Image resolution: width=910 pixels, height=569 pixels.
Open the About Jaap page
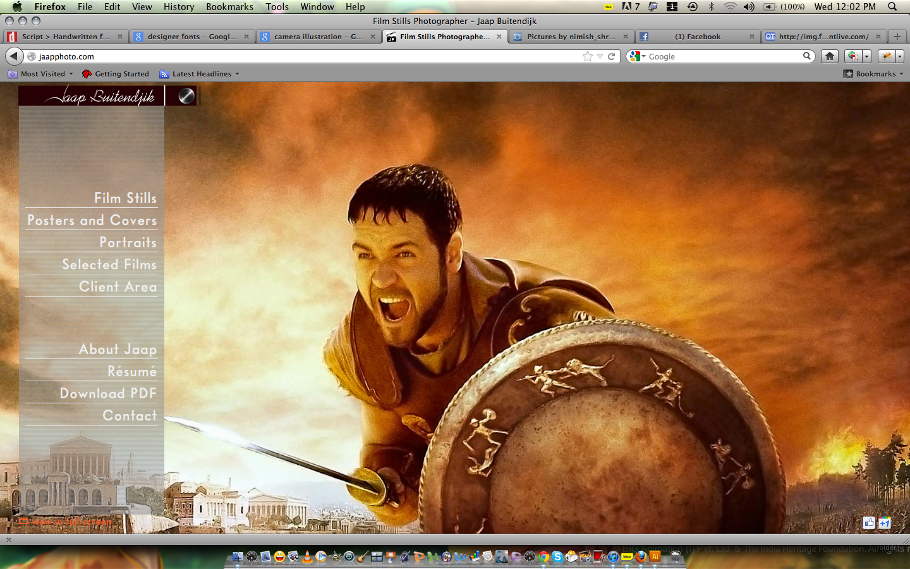(118, 349)
